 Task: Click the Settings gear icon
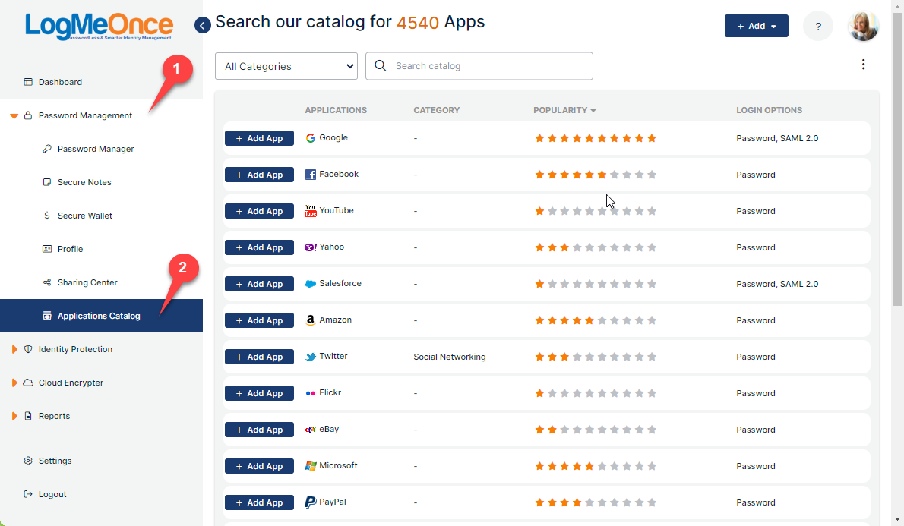(27, 461)
